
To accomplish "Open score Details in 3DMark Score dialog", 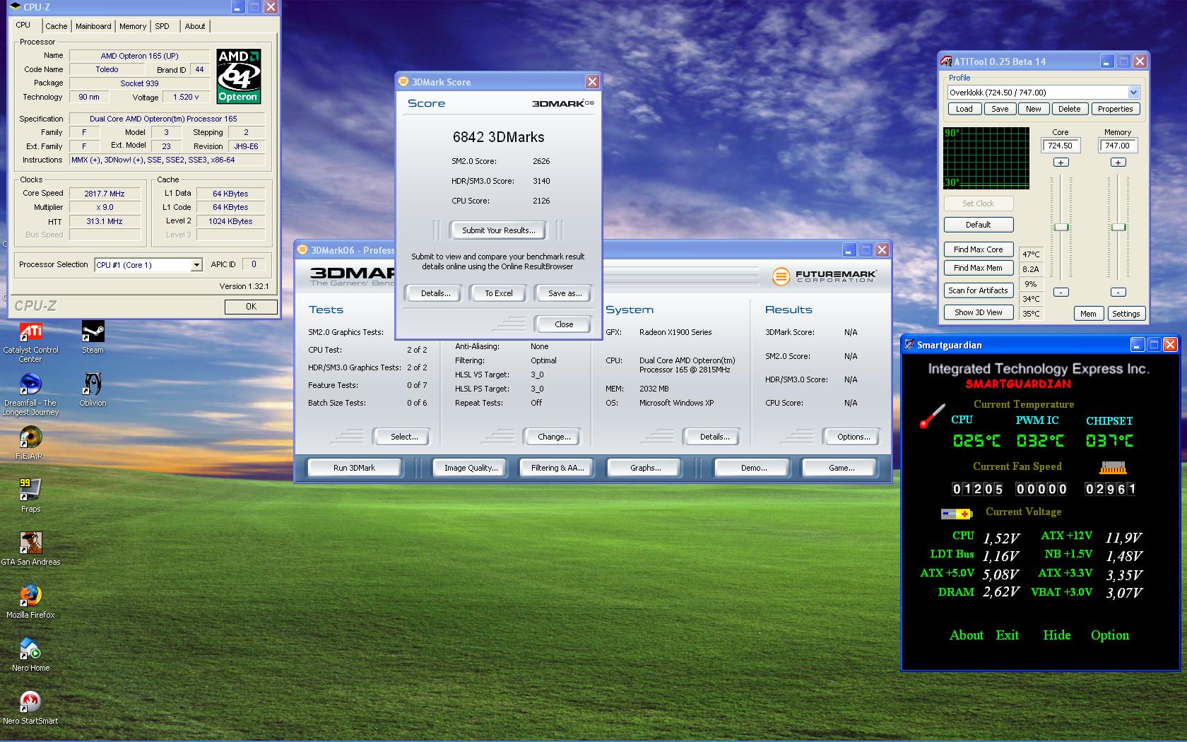I will click(x=435, y=293).
